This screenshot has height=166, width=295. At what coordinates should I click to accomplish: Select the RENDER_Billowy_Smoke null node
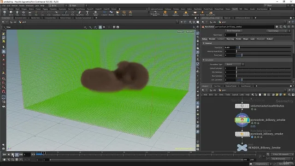coord(242,148)
